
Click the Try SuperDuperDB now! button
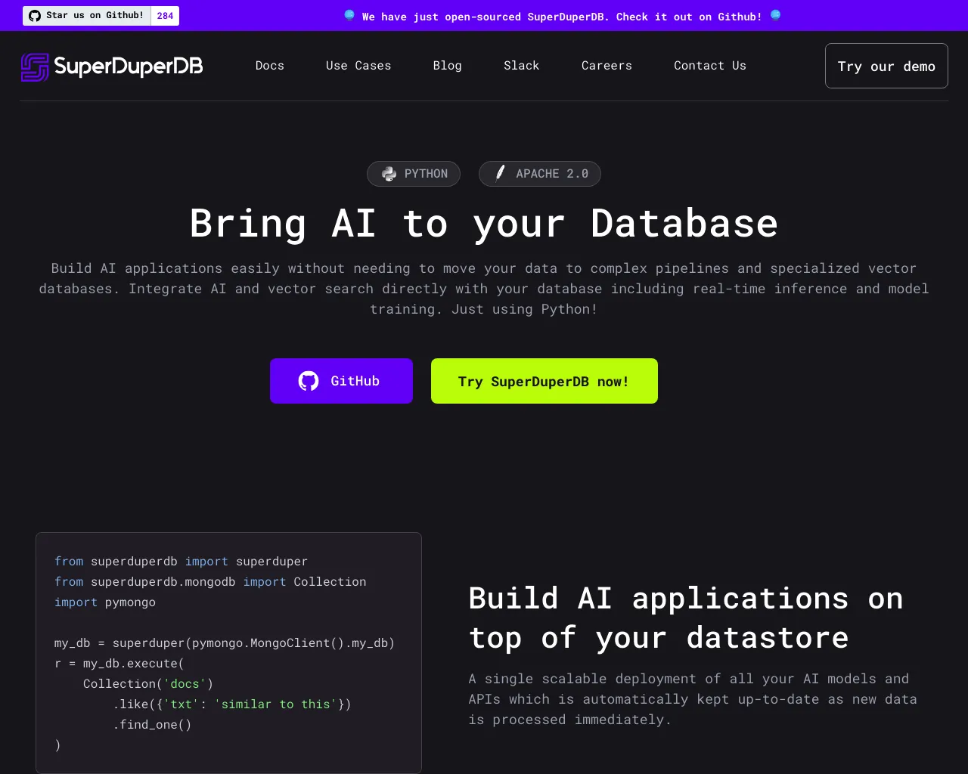(544, 381)
